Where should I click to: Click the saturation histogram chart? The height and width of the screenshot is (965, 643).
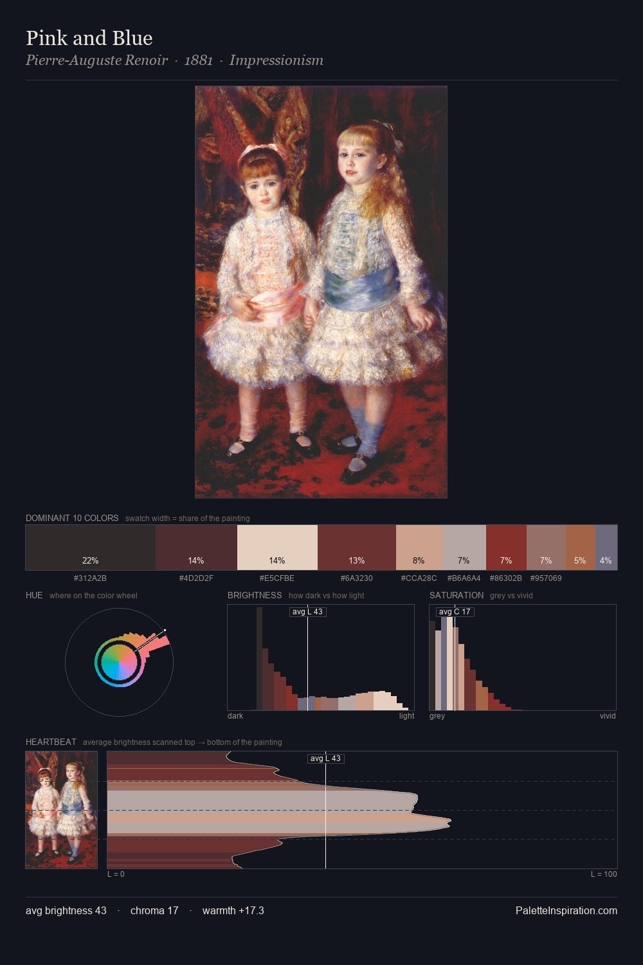click(x=523, y=657)
